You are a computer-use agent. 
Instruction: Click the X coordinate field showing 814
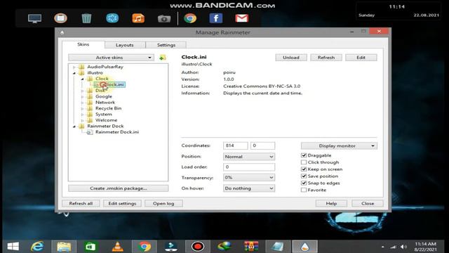236,145
